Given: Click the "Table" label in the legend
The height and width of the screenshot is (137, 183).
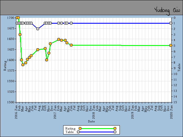Looking at the screenshot, I should point(69,132).
